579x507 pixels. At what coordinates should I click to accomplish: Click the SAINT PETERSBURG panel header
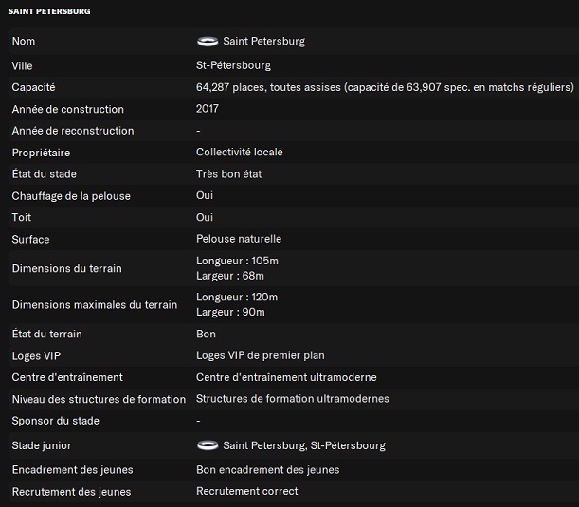[50, 11]
